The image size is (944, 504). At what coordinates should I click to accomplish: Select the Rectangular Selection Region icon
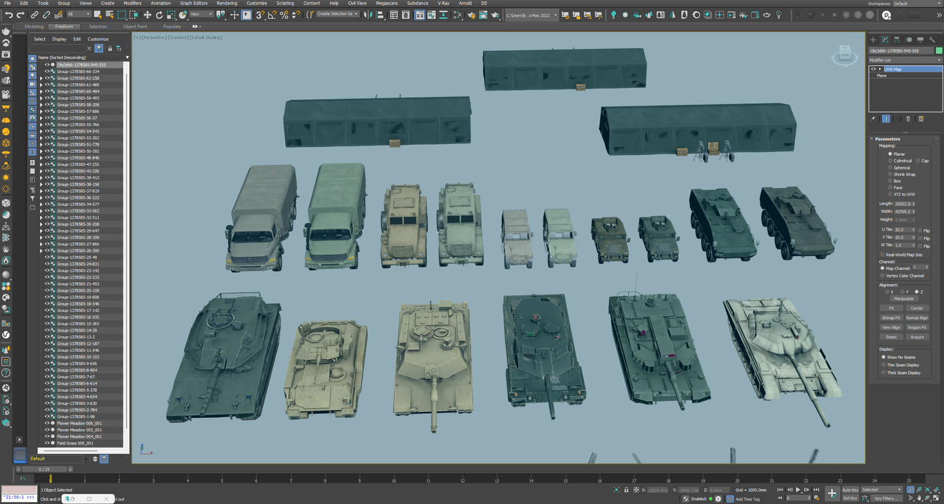(122, 14)
